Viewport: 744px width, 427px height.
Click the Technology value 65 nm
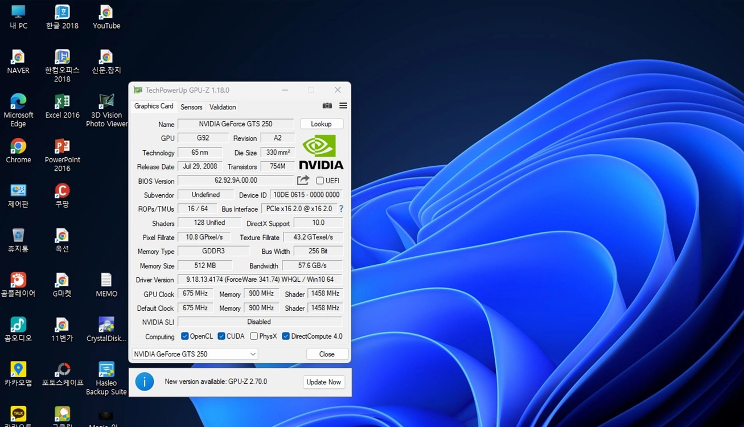200,152
